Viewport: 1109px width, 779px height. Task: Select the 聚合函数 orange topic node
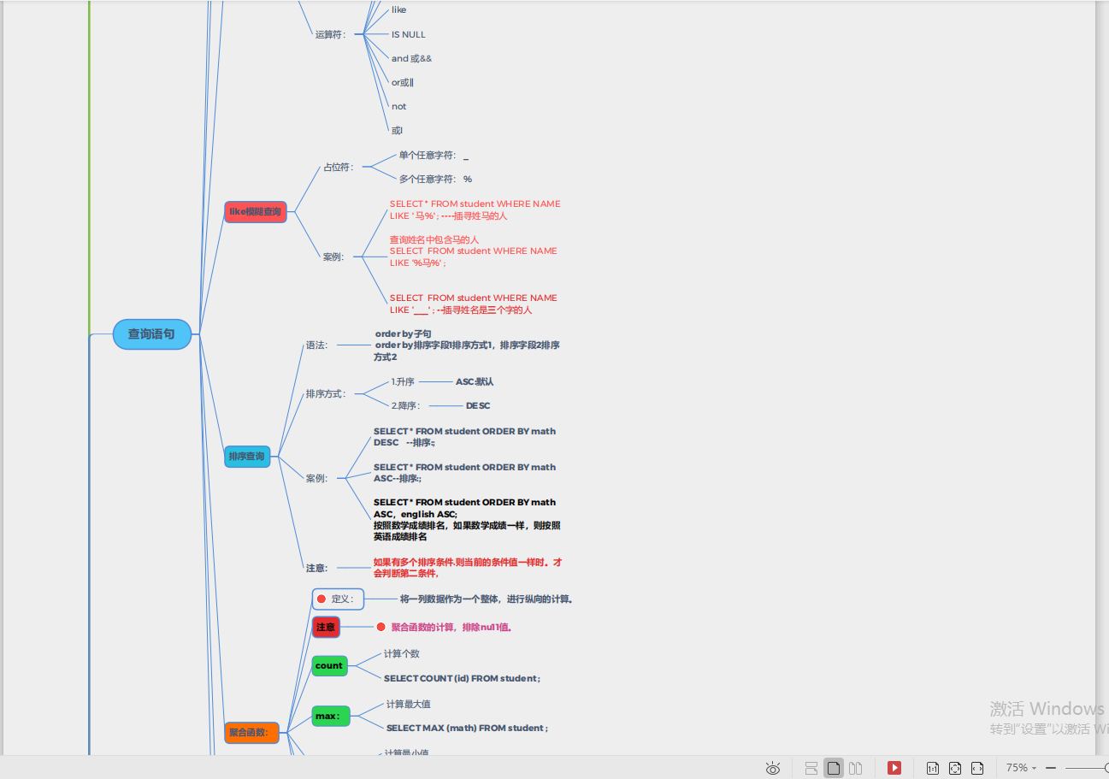coord(251,733)
